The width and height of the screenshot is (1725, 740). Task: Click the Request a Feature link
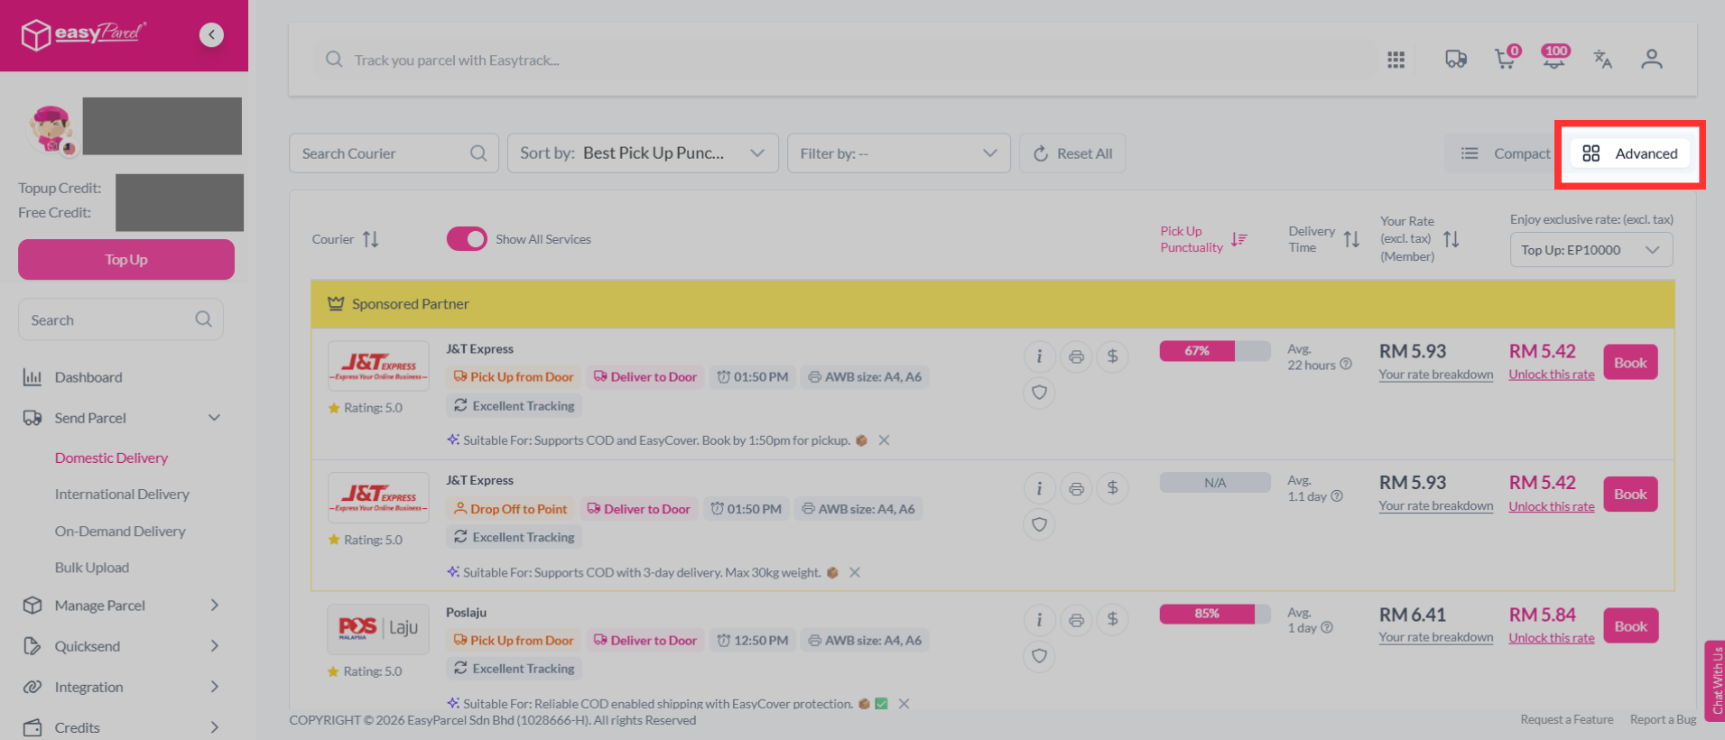click(1567, 719)
